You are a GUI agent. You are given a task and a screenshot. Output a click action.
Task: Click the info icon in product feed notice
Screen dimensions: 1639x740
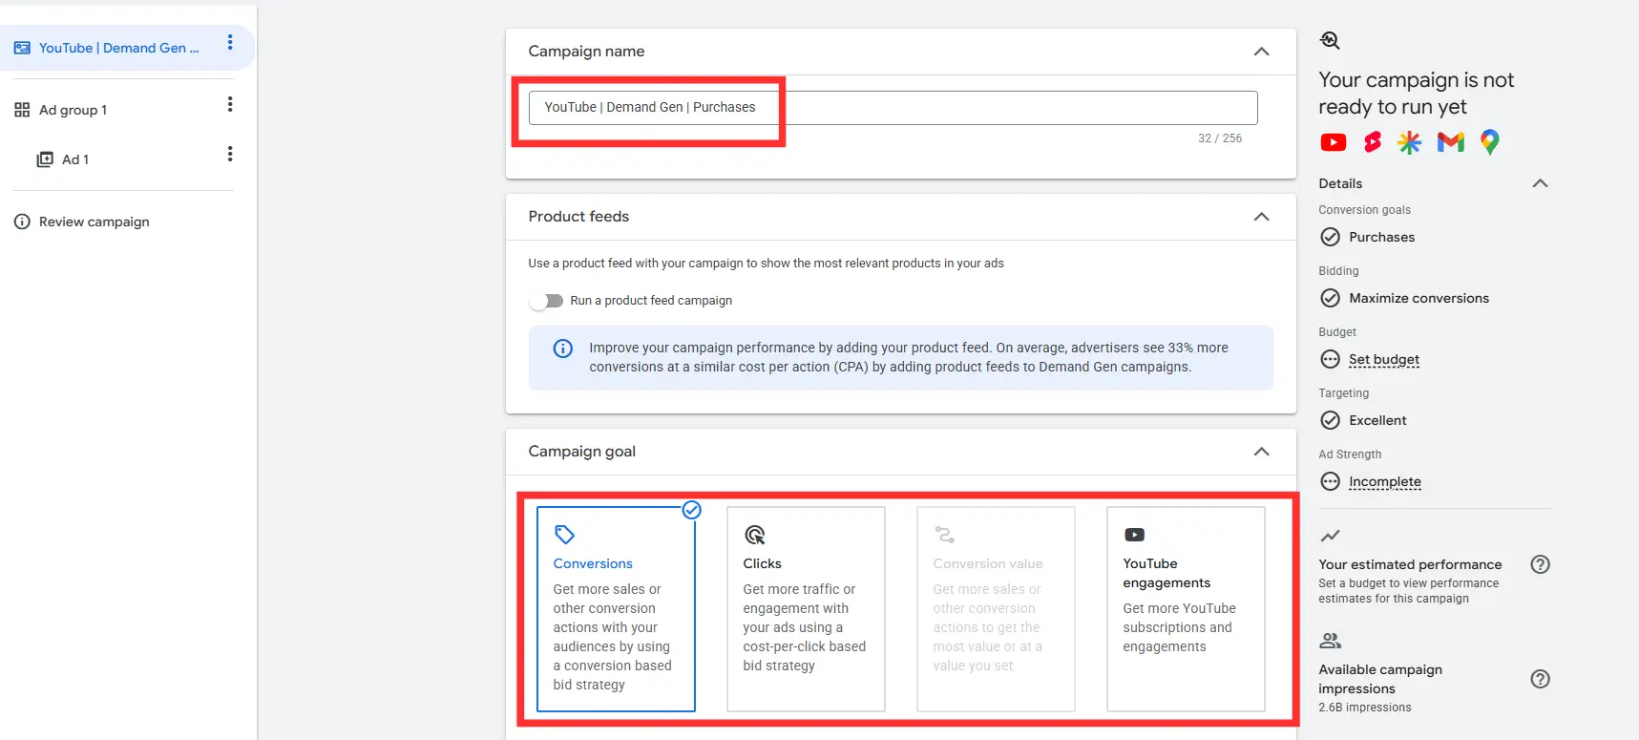click(563, 349)
